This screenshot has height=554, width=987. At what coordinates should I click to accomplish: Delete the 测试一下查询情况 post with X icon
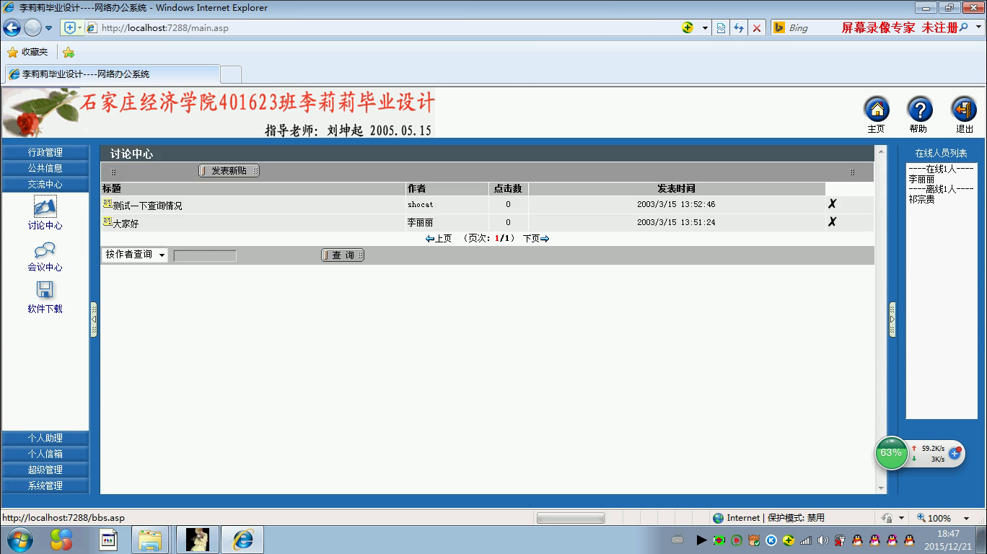point(832,204)
